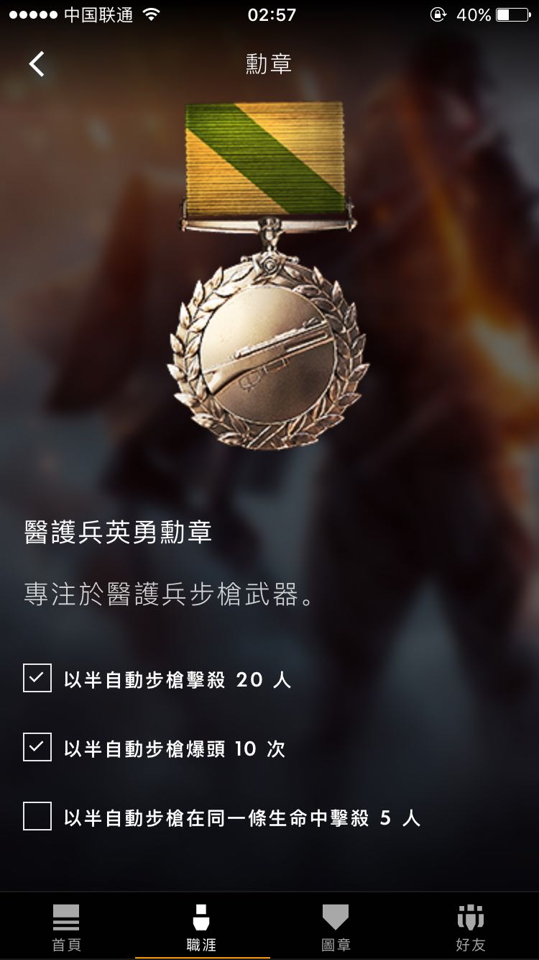The image size is (539, 960).
Task: Select the 職涯 career soldier icon
Action: tap(201, 918)
